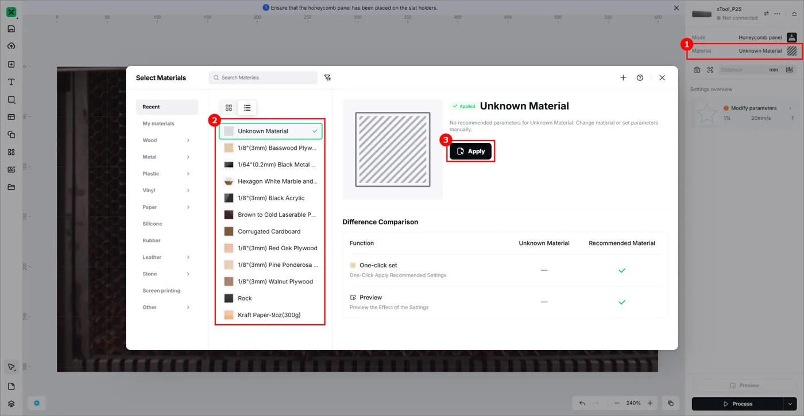Click the Apply button
The image size is (804, 416).
point(470,151)
